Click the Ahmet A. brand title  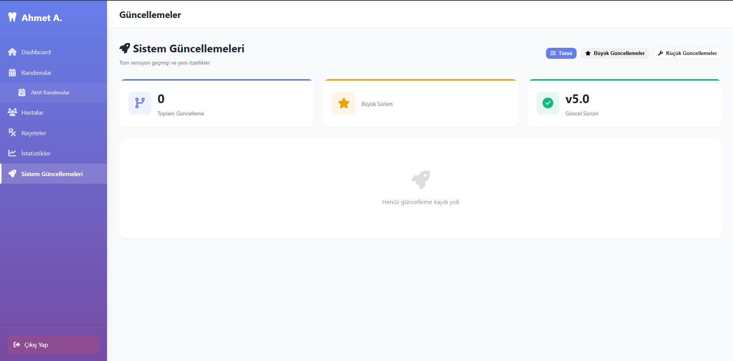pyautogui.click(x=42, y=18)
